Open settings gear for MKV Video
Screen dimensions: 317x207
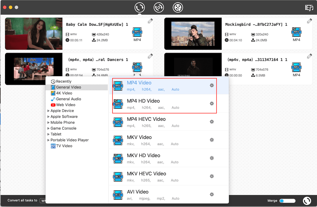tap(212, 140)
